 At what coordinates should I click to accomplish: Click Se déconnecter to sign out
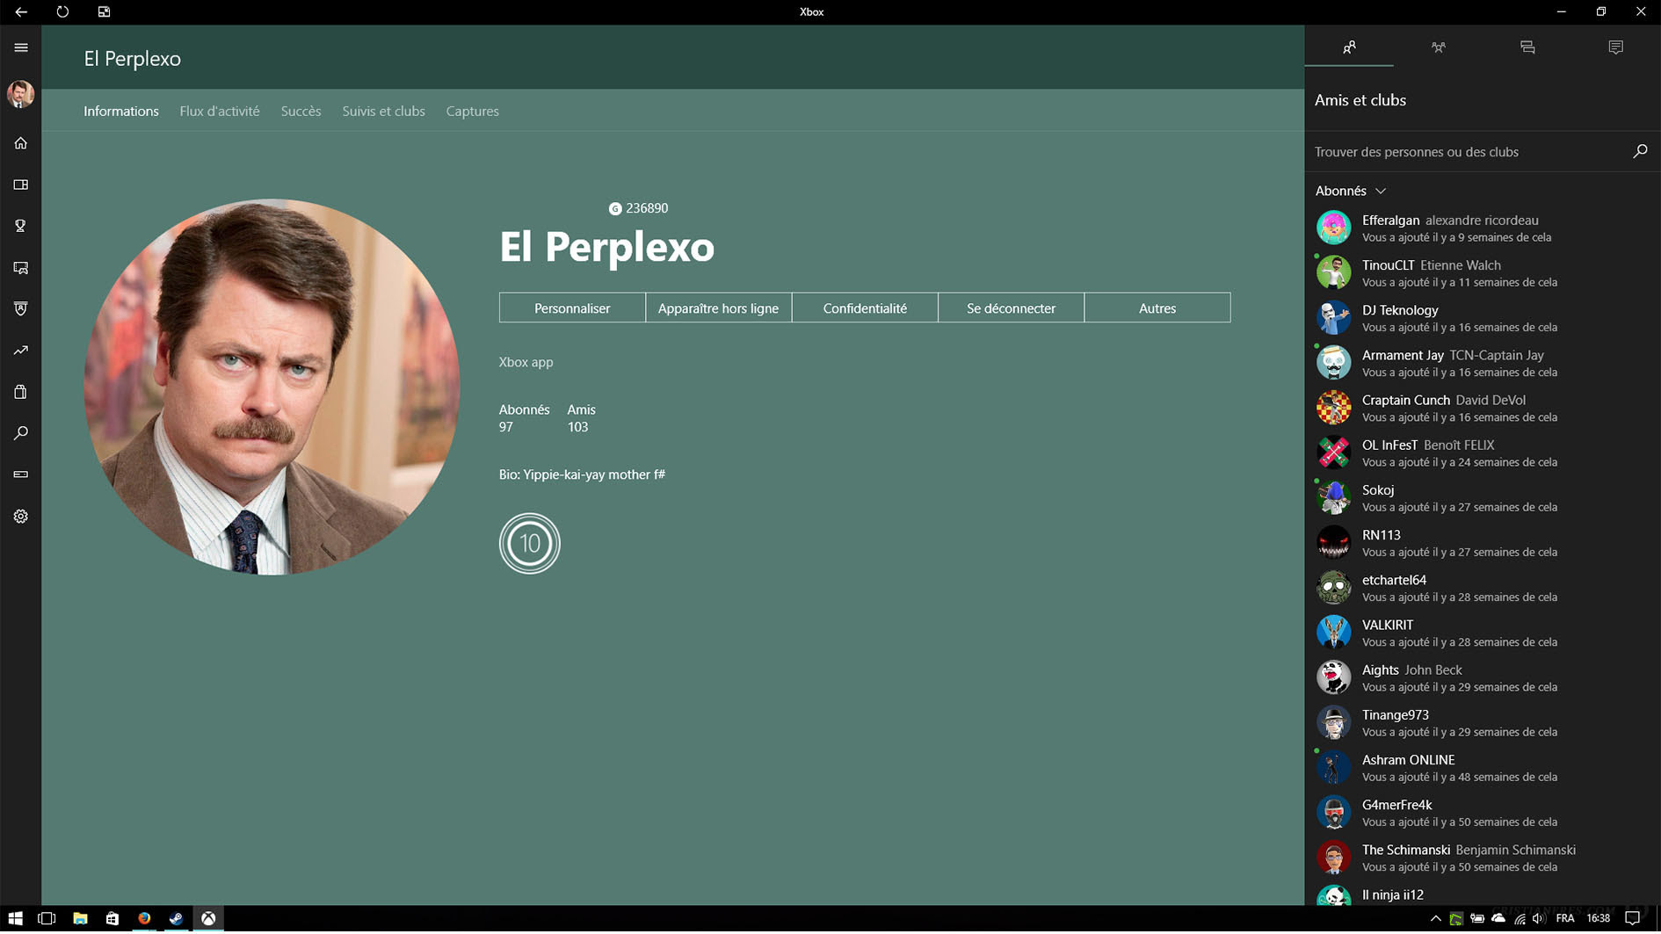click(1011, 308)
